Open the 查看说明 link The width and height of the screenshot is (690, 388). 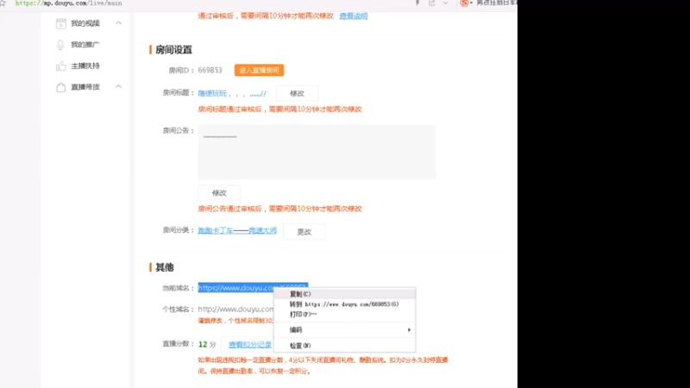pyautogui.click(x=354, y=16)
